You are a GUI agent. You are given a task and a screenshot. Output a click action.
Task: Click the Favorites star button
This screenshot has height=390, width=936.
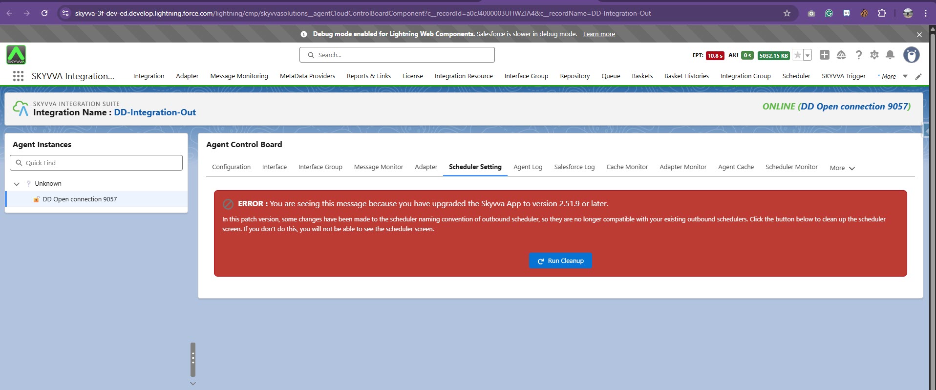(x=797, y=55)
